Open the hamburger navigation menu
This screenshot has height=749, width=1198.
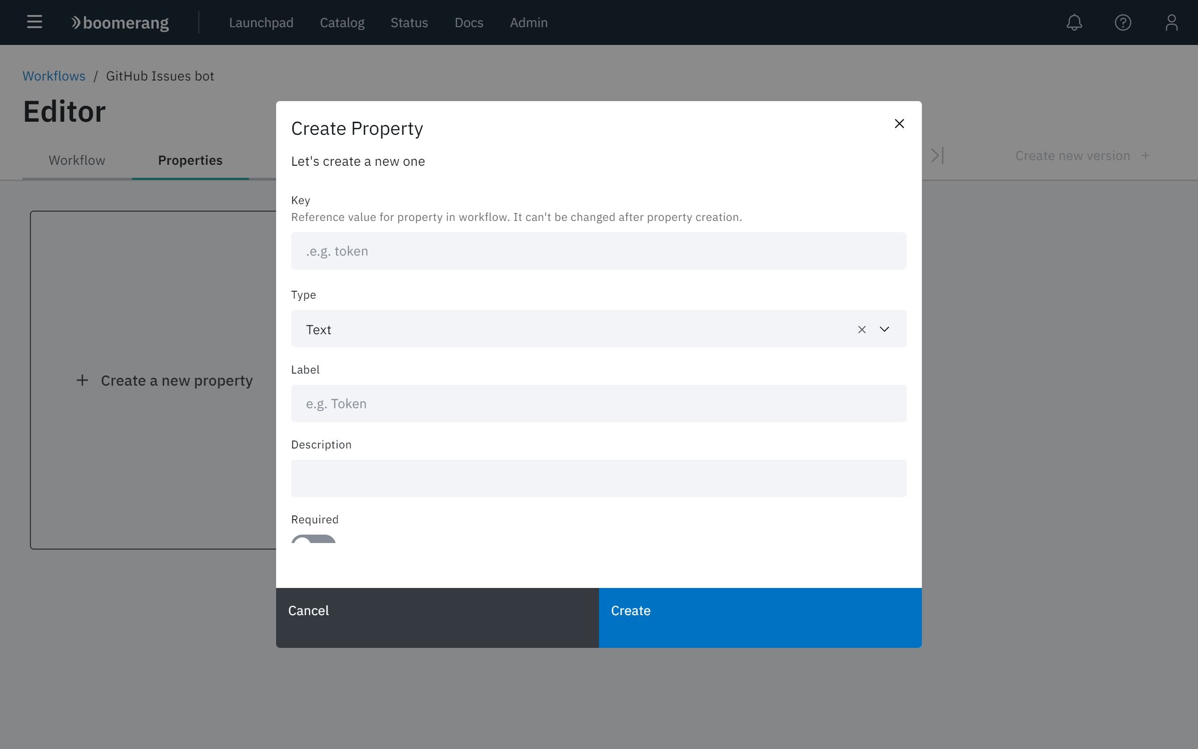(x=34, y=22)
